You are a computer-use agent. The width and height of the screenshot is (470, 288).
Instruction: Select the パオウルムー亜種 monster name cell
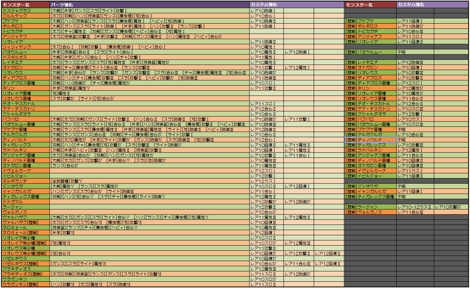tap(25, 124)
